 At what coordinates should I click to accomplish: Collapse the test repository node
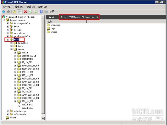[8, 40]
